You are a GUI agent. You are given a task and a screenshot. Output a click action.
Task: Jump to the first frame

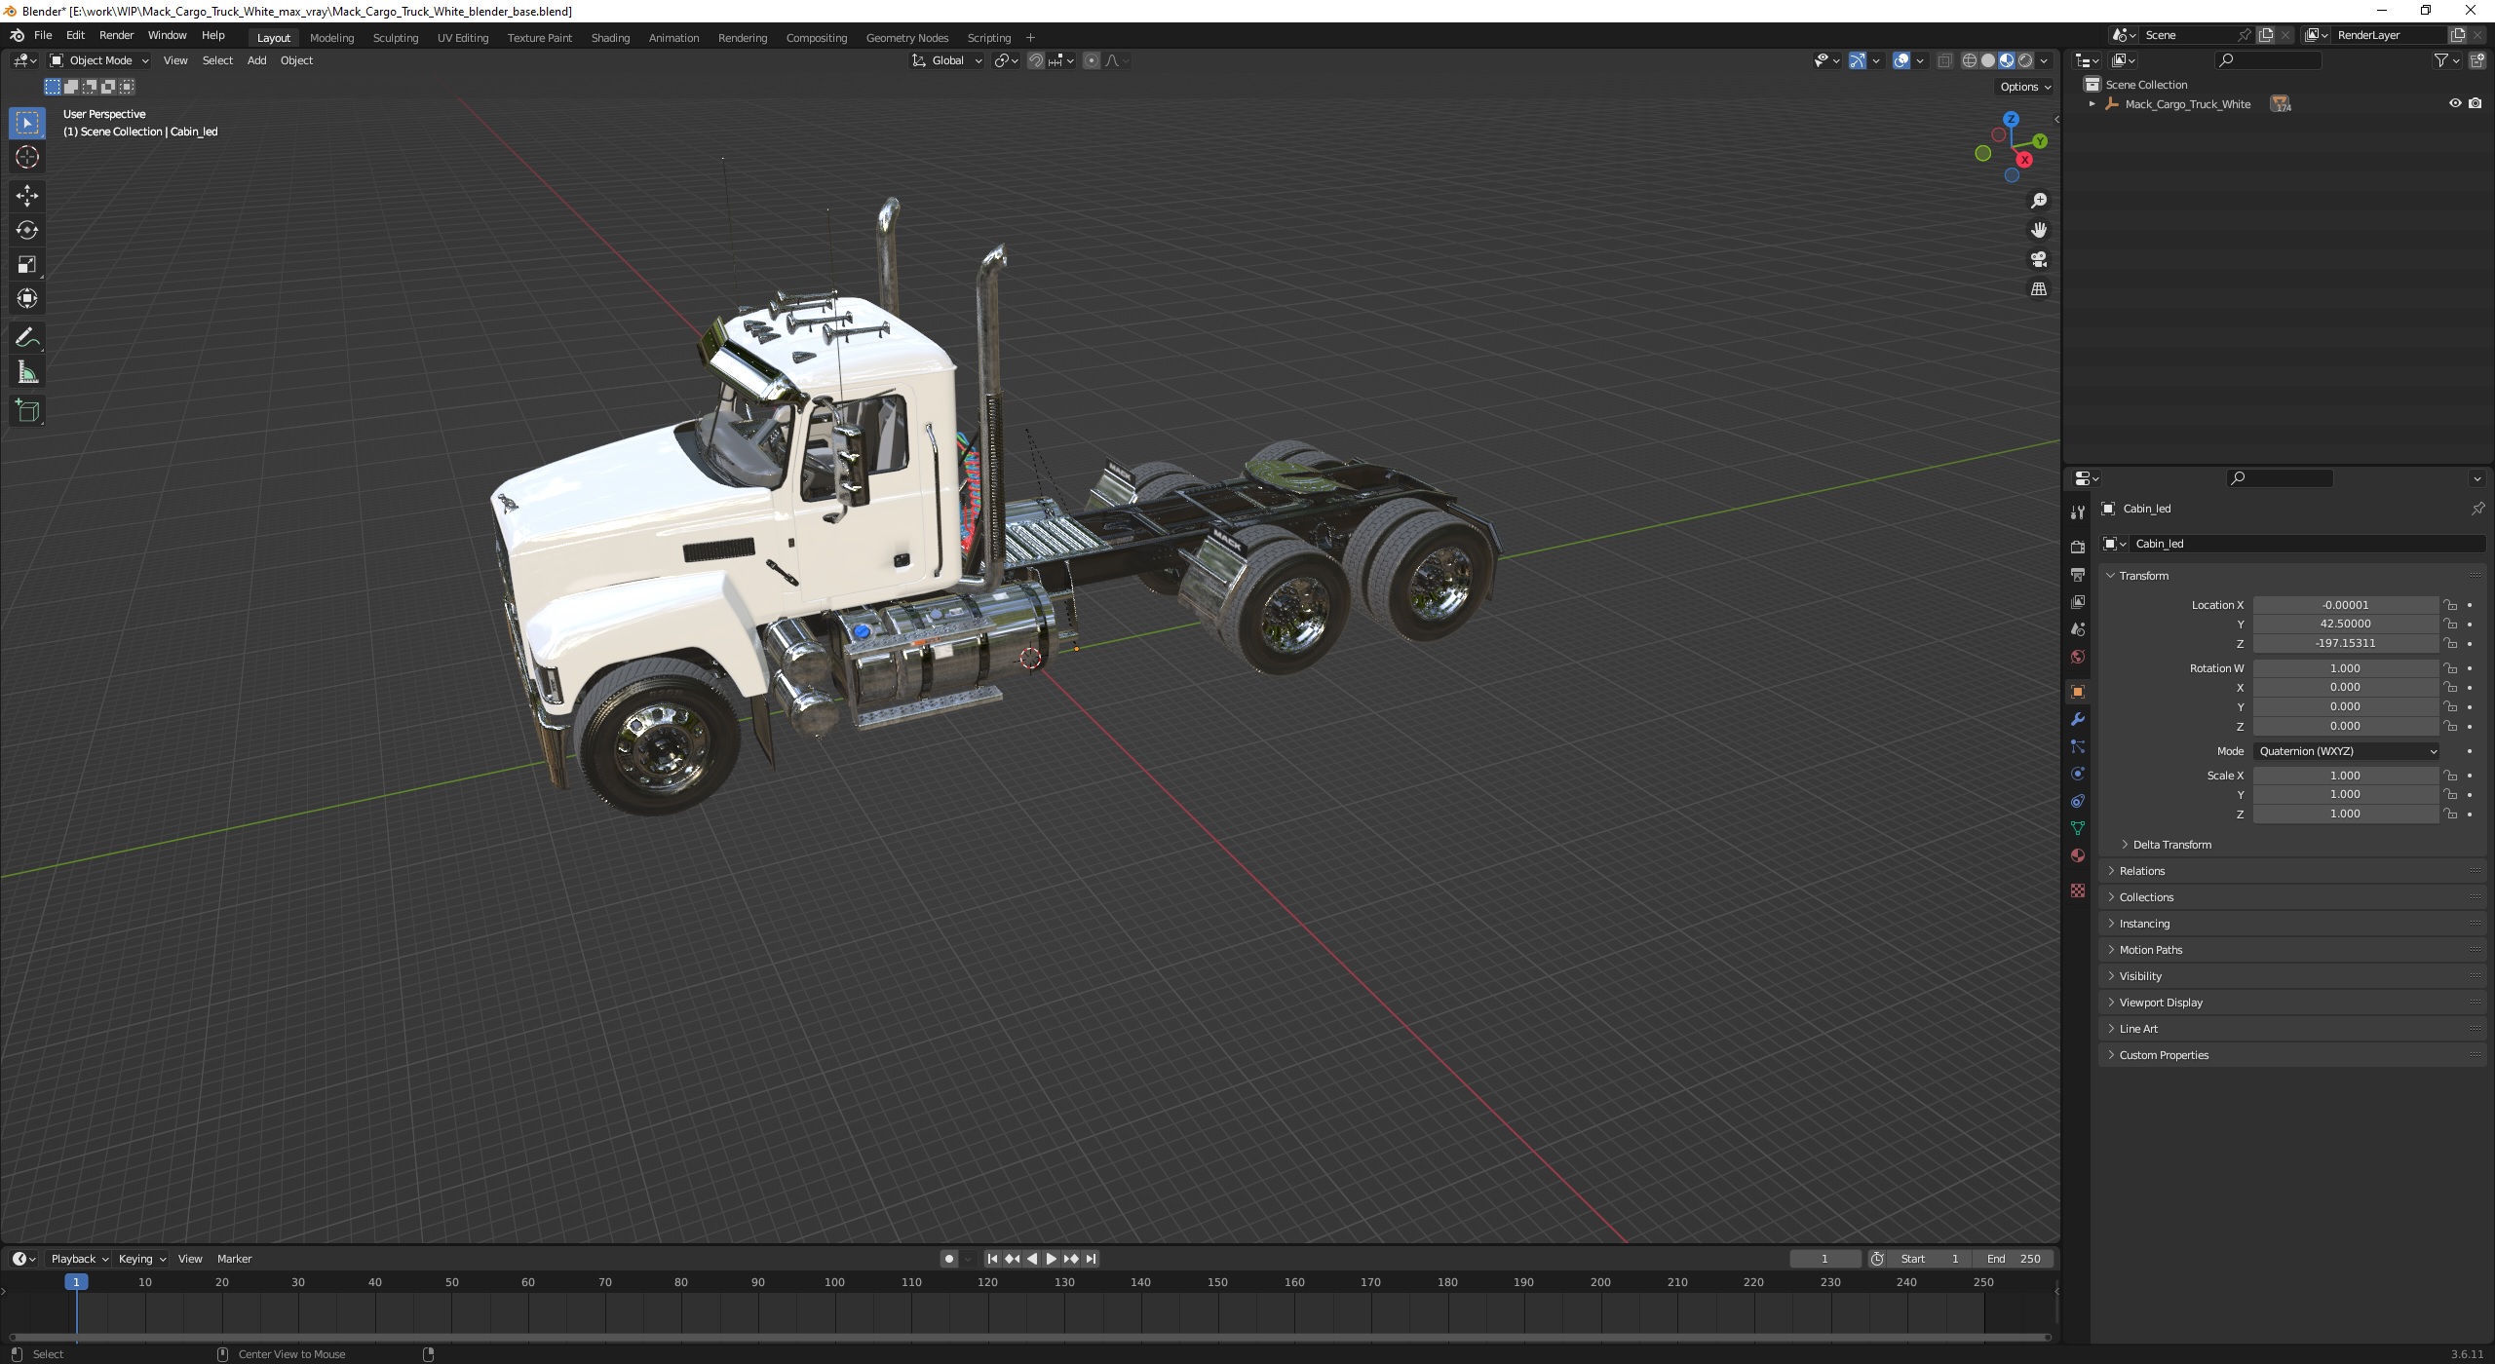point(992,1259)
